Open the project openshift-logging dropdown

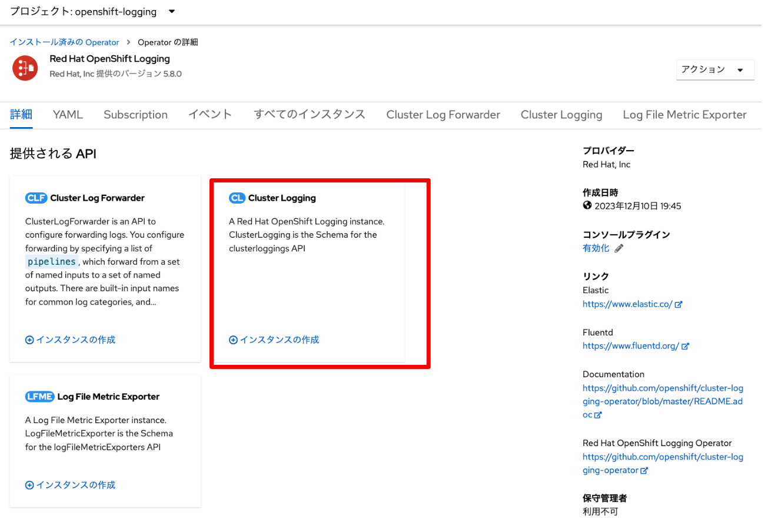[92, 11]
